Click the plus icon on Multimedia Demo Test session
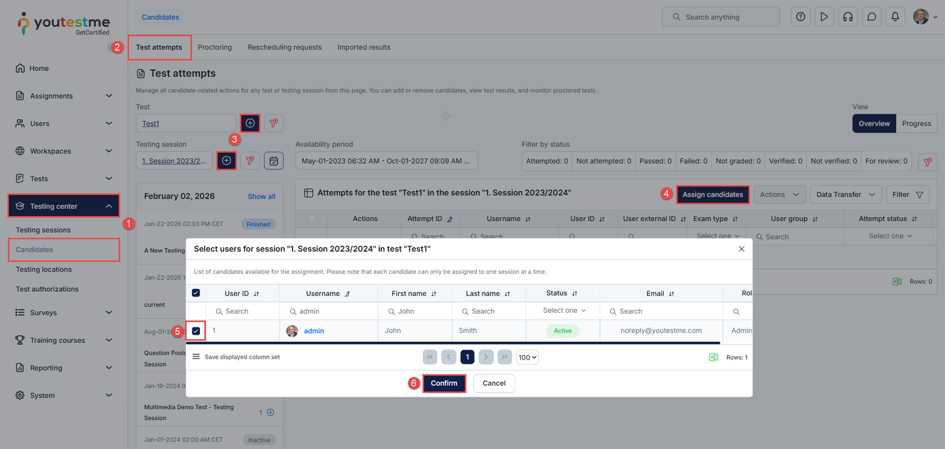 click(271, 412)
